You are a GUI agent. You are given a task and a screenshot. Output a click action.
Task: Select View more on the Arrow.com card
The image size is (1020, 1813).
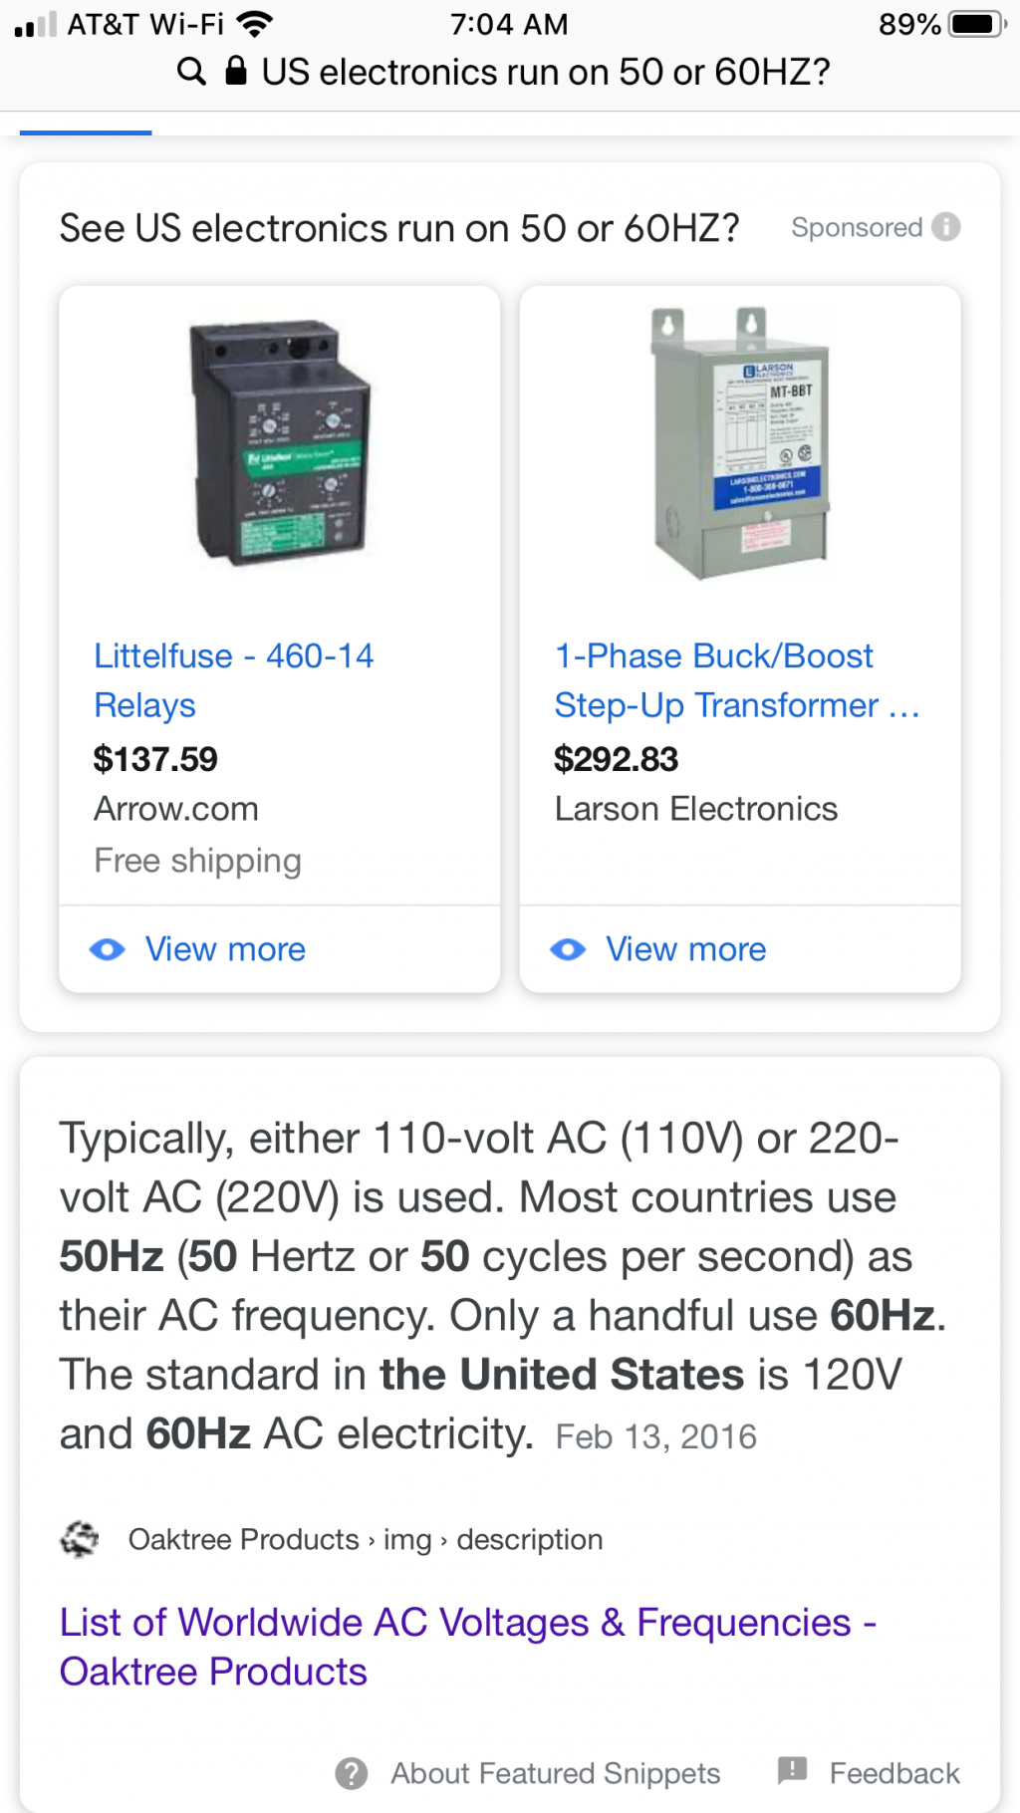[x=225, y=949]
